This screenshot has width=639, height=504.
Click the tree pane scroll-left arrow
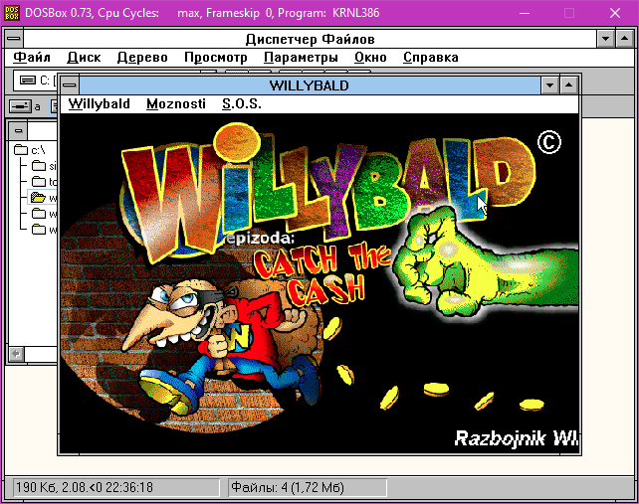click(17, 354)
